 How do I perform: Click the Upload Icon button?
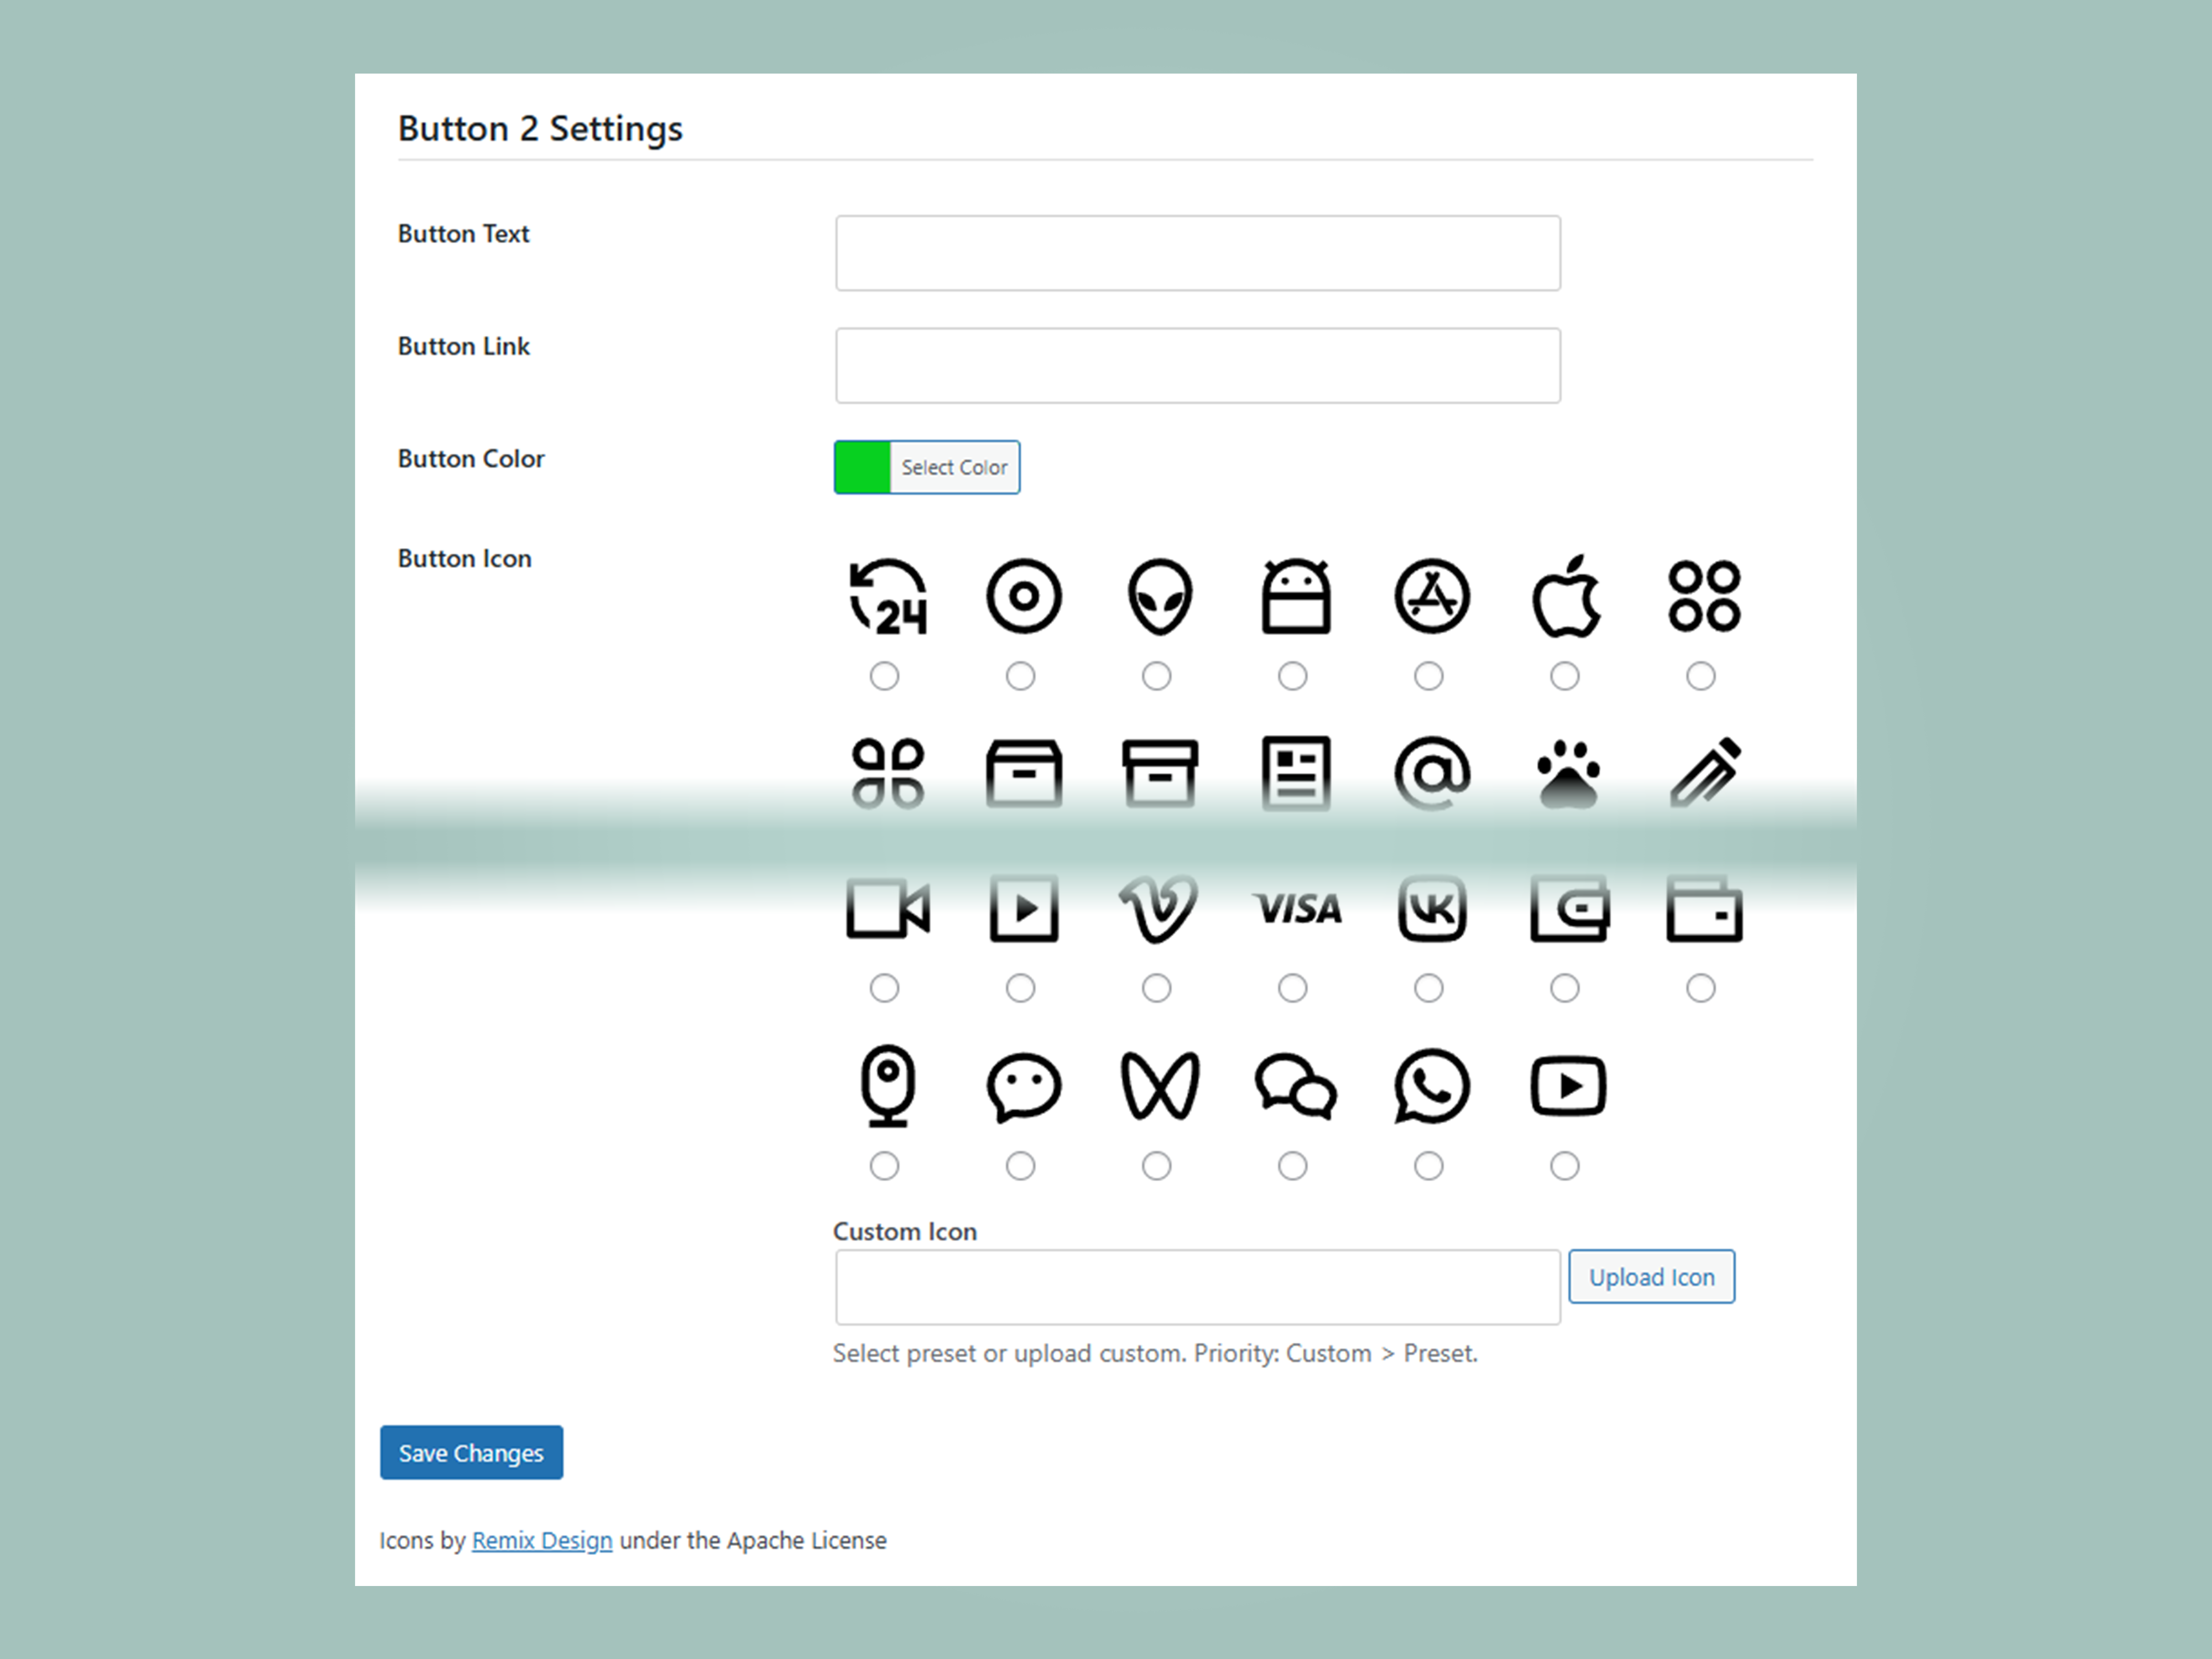[x=1651, y=1276]
